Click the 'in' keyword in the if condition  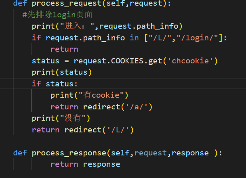point(134,38)
